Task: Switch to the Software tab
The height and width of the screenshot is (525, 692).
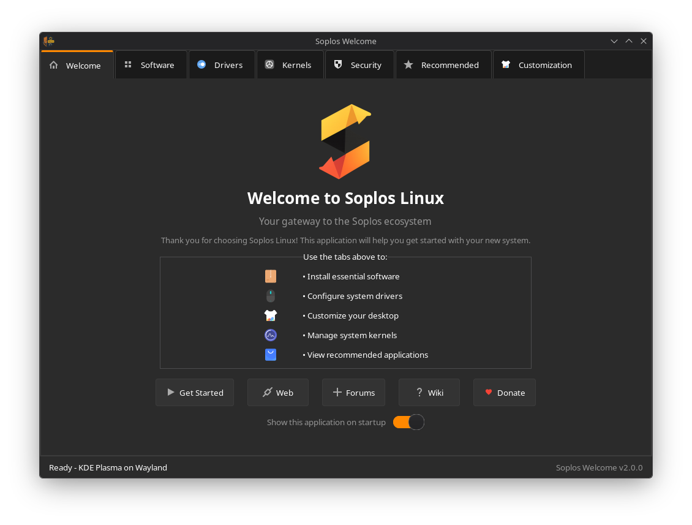Action: click(151, 65)
